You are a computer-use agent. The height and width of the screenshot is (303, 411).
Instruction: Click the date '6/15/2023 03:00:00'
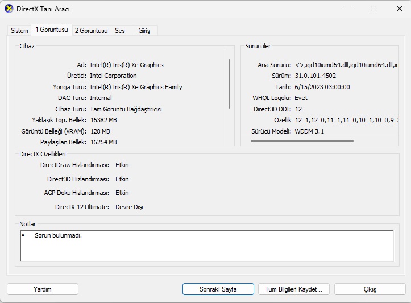pyautogui.click(x=322, y=87)
